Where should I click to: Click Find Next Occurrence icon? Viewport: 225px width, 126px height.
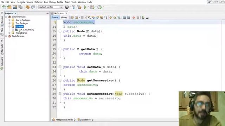(x=97, y=17)
